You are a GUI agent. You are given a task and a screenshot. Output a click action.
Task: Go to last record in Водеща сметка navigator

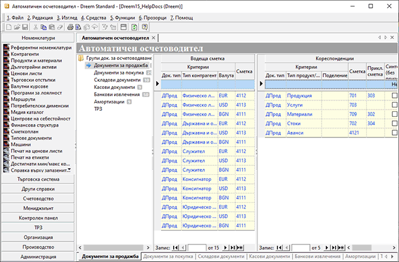[x=232, y=247]
